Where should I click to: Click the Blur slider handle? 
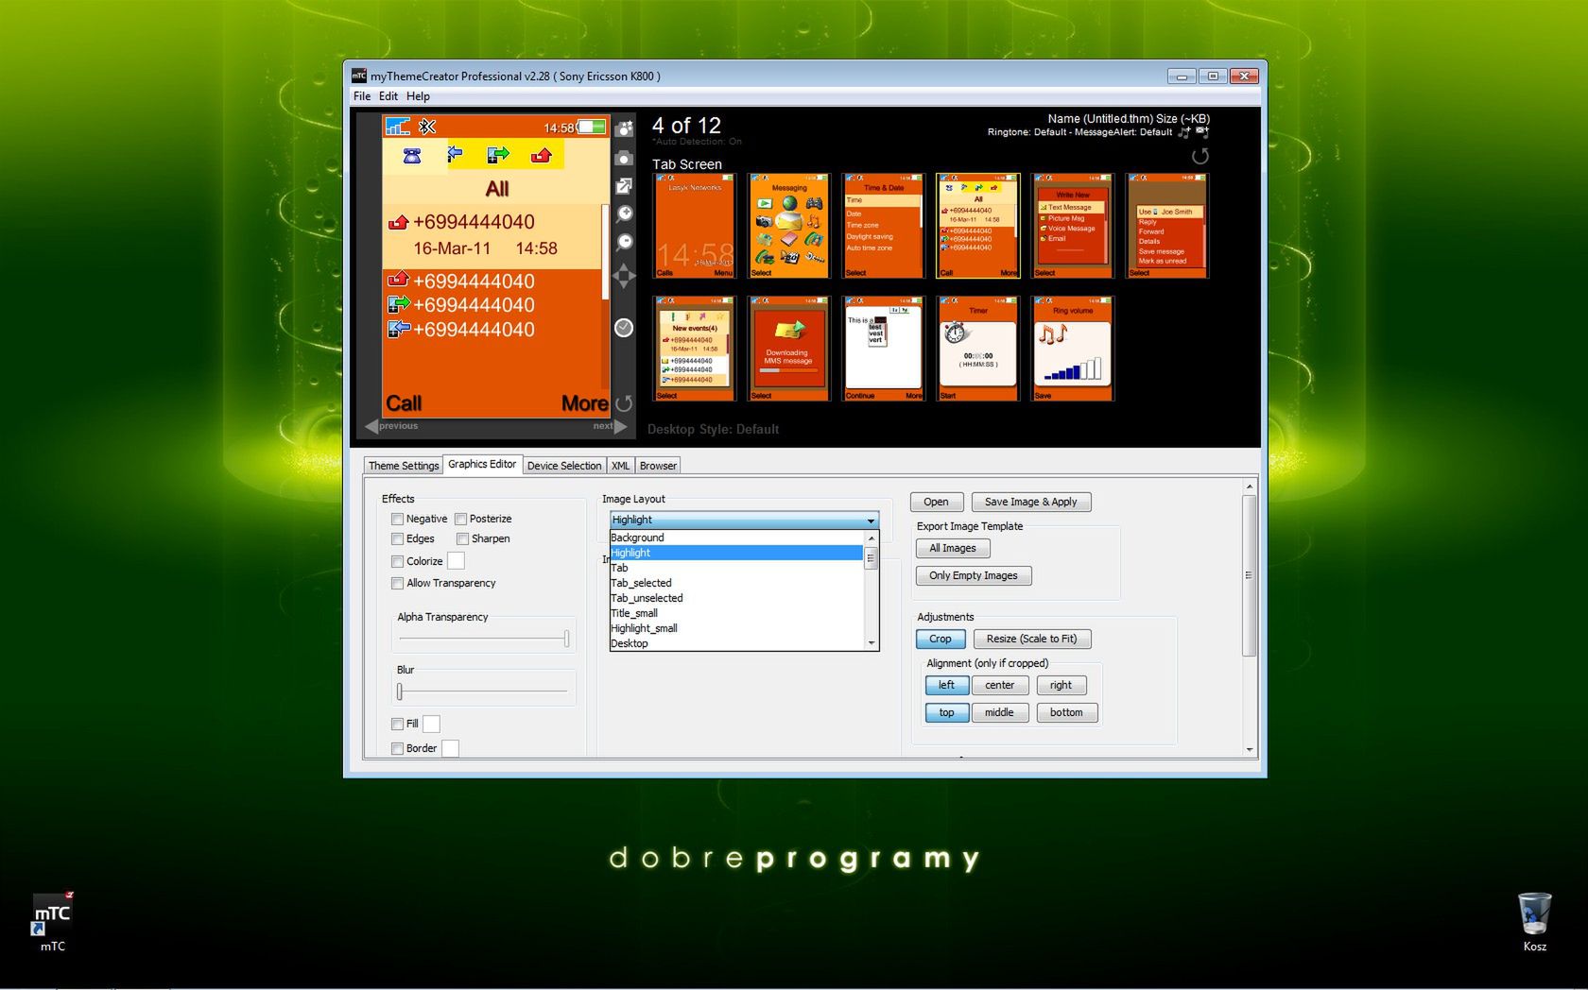click(400, 691)
